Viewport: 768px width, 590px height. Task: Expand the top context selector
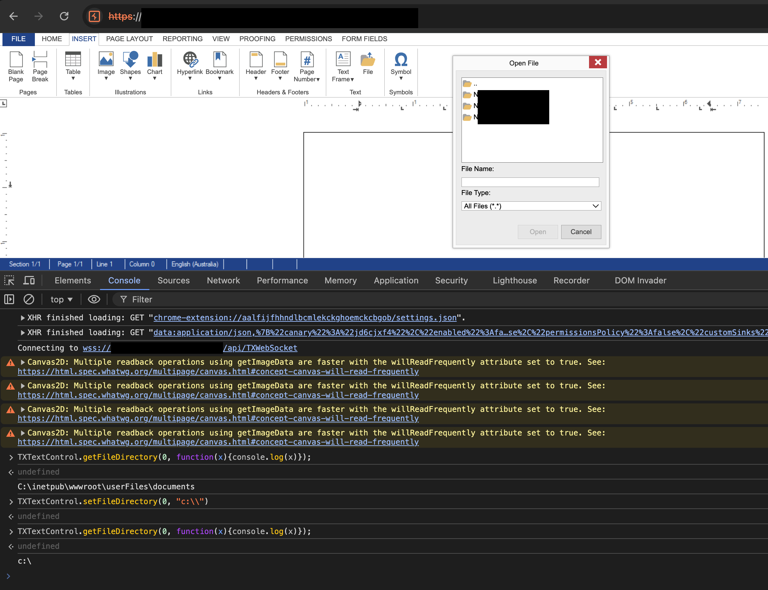(x=61, y=300)
